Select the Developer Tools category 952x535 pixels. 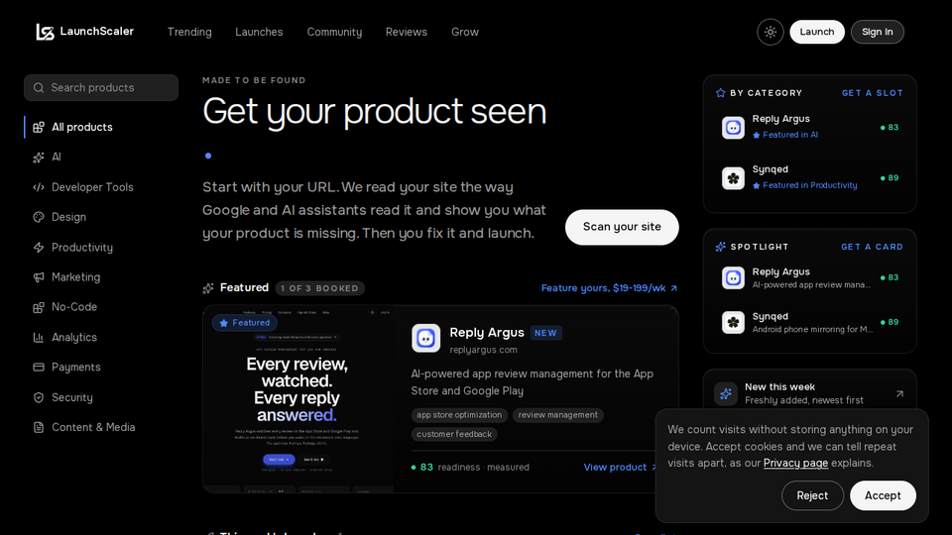pyautogui.click(x=92, y=187)
